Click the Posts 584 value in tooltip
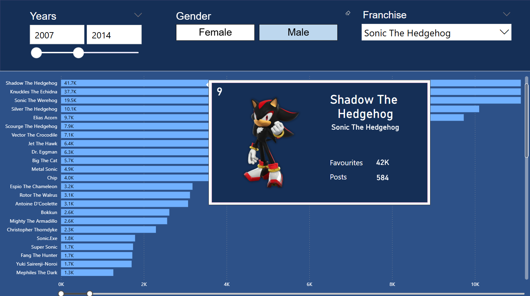Screen dimensions: 530x296 [x=382, y=178]
